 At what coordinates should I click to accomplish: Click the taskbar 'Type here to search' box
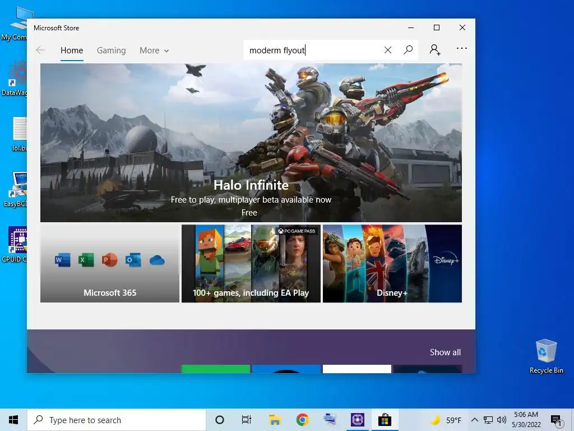click(x=117, y=420)
